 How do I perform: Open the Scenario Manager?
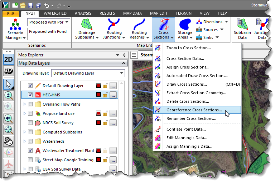pos(15,30)
